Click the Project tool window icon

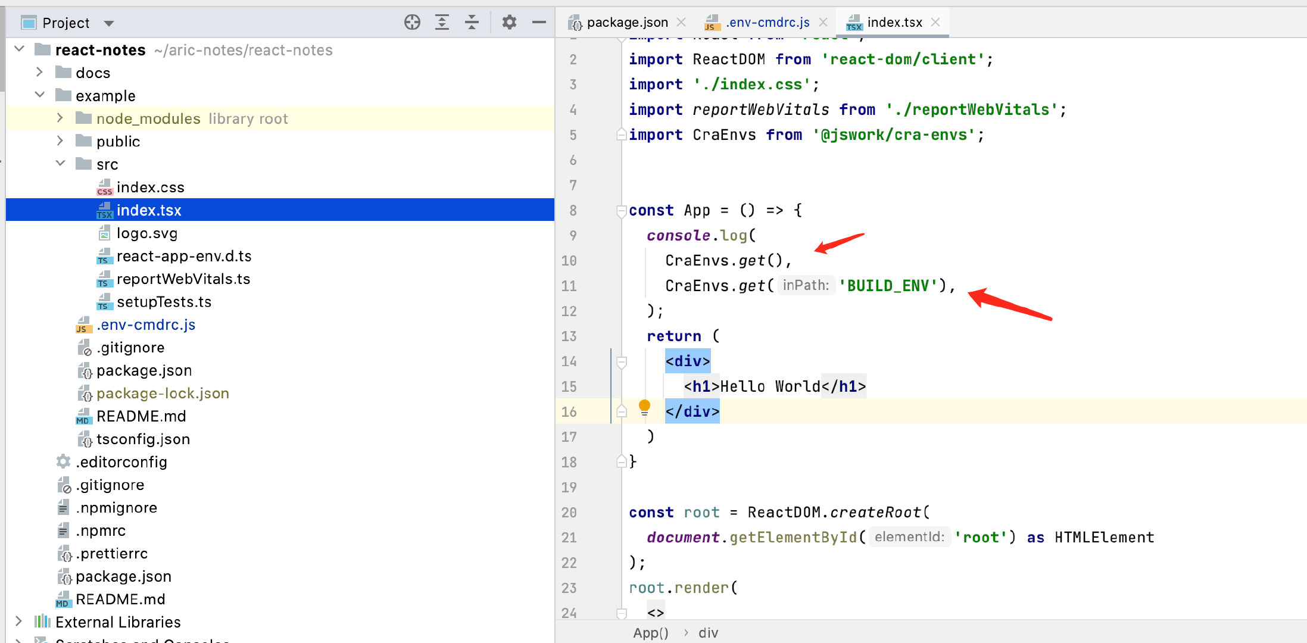pyautogui.click(x=28, y=23)
